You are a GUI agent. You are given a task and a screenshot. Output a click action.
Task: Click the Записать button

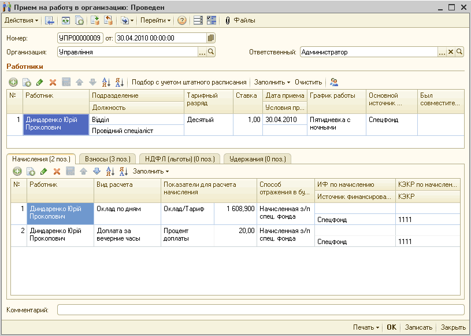coord(418,327)
